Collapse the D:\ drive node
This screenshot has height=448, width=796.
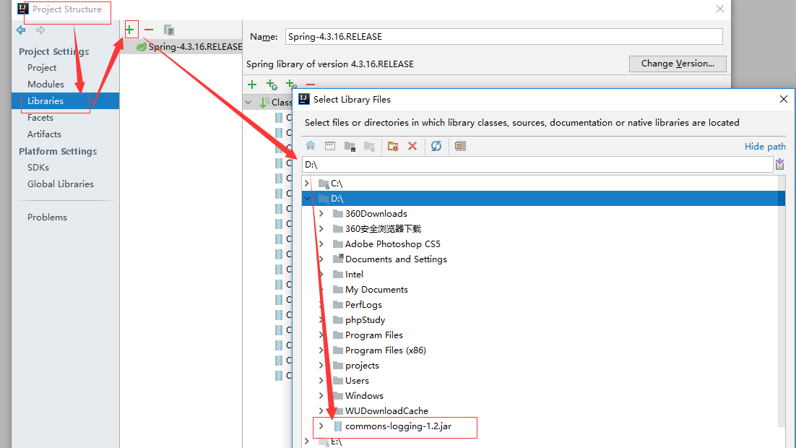coord(306,199)
